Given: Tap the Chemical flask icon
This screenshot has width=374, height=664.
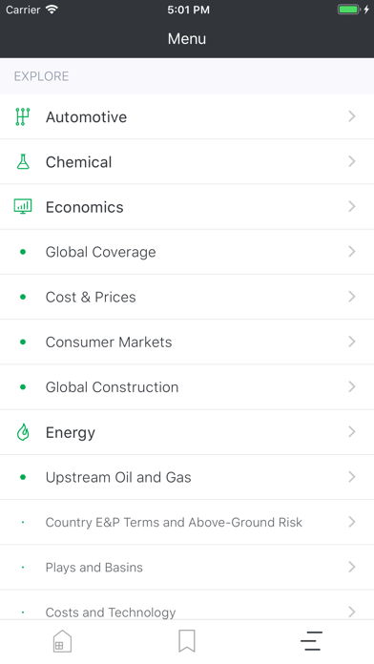Looking at the screenshot, I should coord(23,162).
